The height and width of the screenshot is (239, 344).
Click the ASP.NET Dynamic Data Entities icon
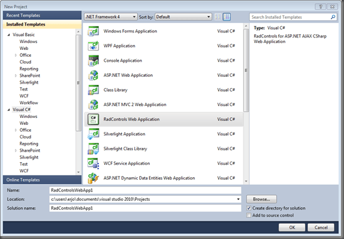(x=93, y=178)
